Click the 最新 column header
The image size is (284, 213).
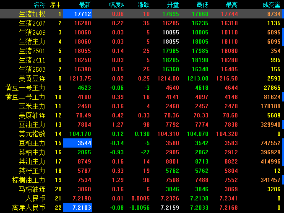tap(85, 5)
